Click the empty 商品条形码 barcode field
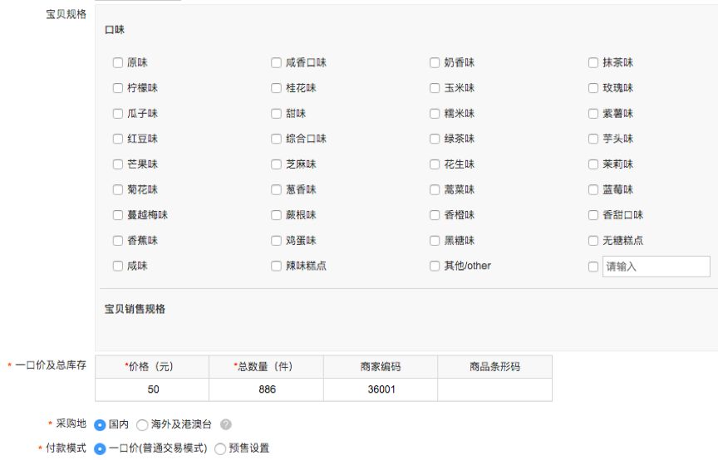Screen dimensions: 718x460 click(495, 389)
